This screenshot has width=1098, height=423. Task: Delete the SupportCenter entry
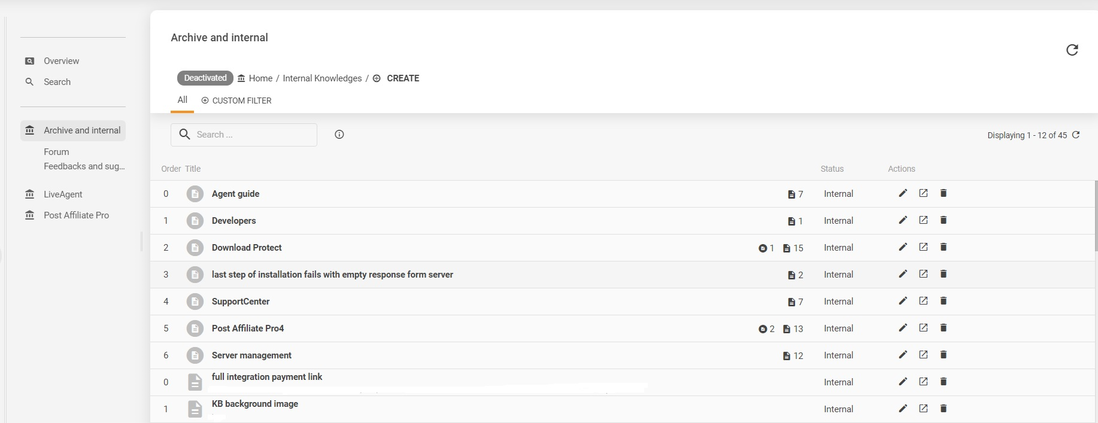pos(944,301)
